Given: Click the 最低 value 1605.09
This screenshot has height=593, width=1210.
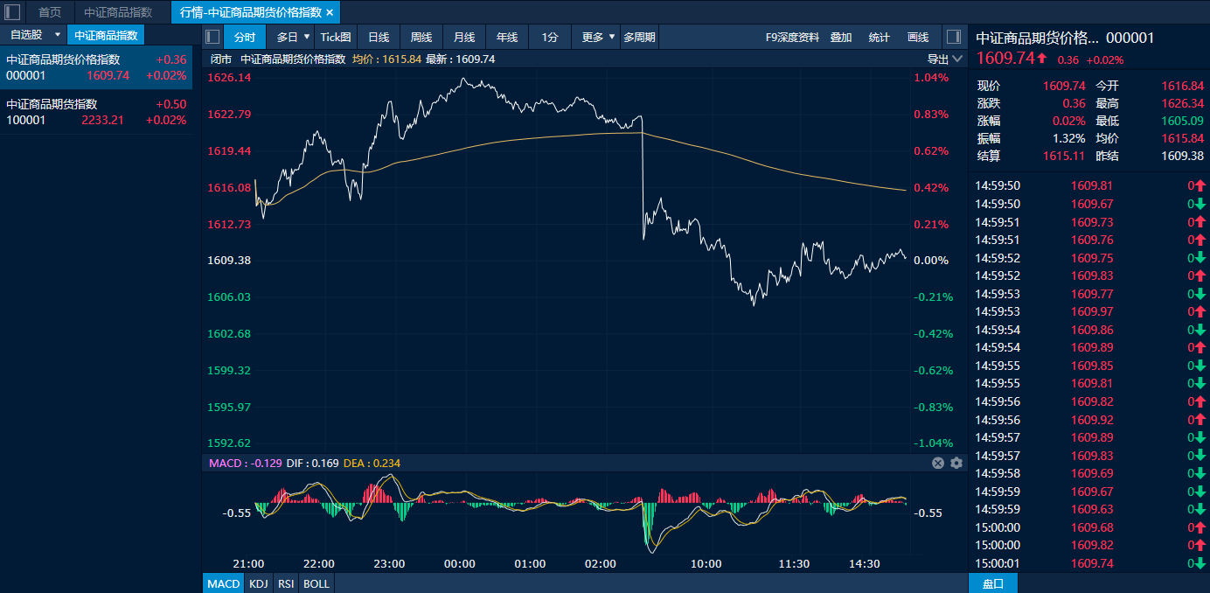Looking at the screenshot, I should pos(1182,121).
